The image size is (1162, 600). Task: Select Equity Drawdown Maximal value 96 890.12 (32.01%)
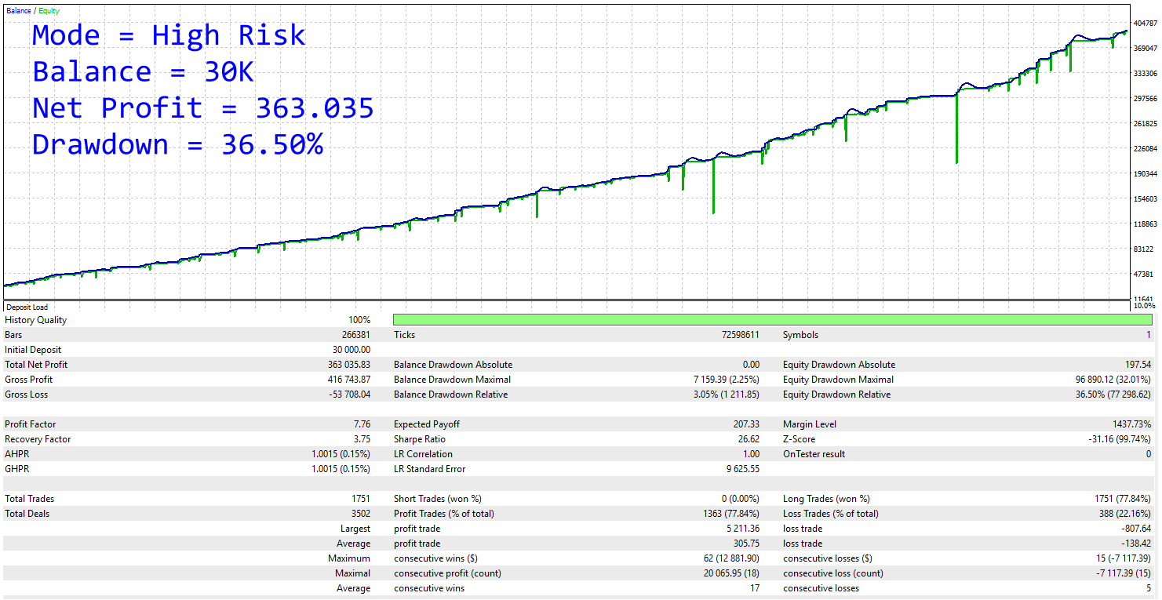(x=1113, y=380)
